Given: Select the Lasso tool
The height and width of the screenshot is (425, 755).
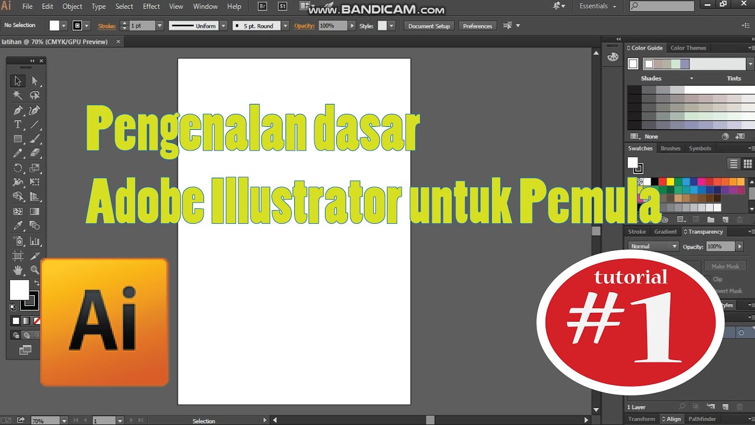Looking at the screenshot, I should click(x=35, y=95).
